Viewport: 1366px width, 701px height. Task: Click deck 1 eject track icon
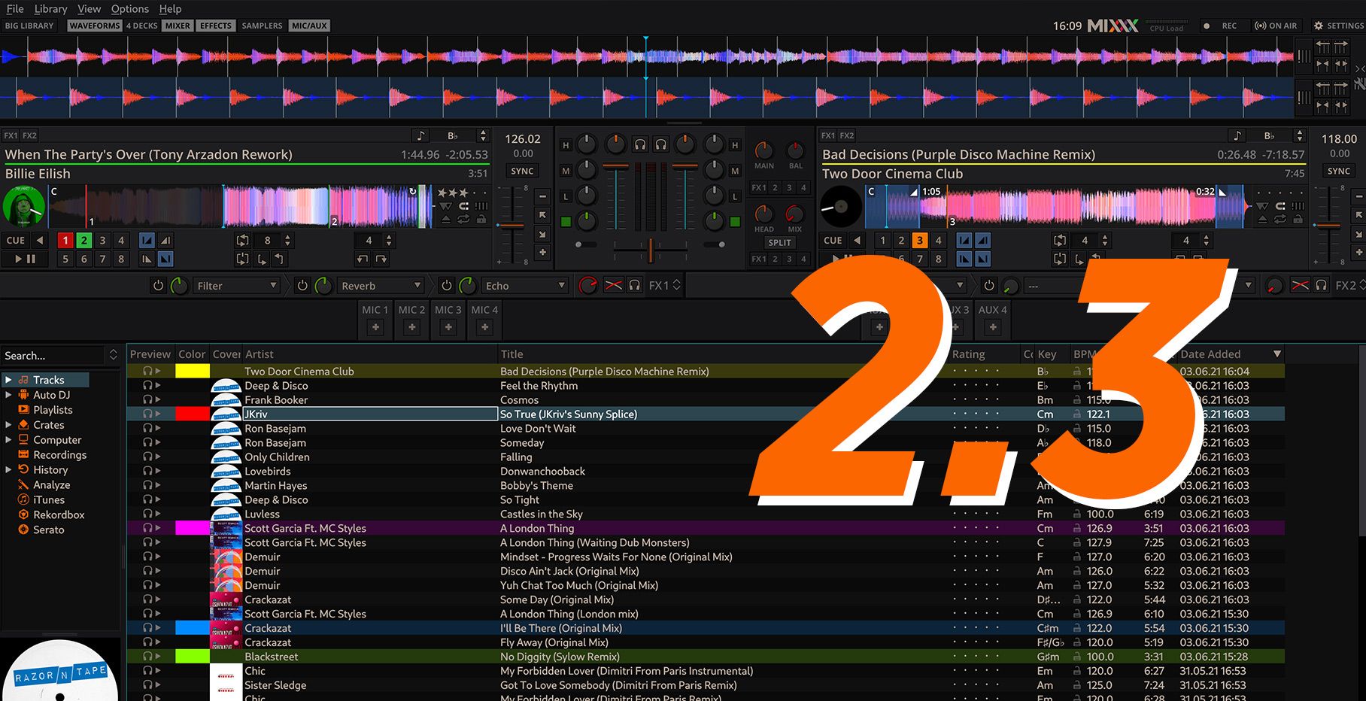pyautogui.click(x=445, y=220)
